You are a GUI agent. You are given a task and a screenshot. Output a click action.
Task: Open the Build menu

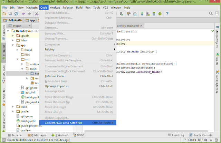coord(79,8)
